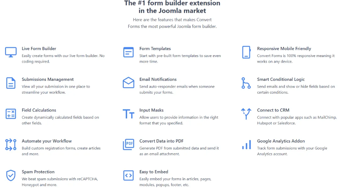Click the Responsive Mobile Friendly phone icon
Screen dimensions: 341x188
(x=246, y=52)
